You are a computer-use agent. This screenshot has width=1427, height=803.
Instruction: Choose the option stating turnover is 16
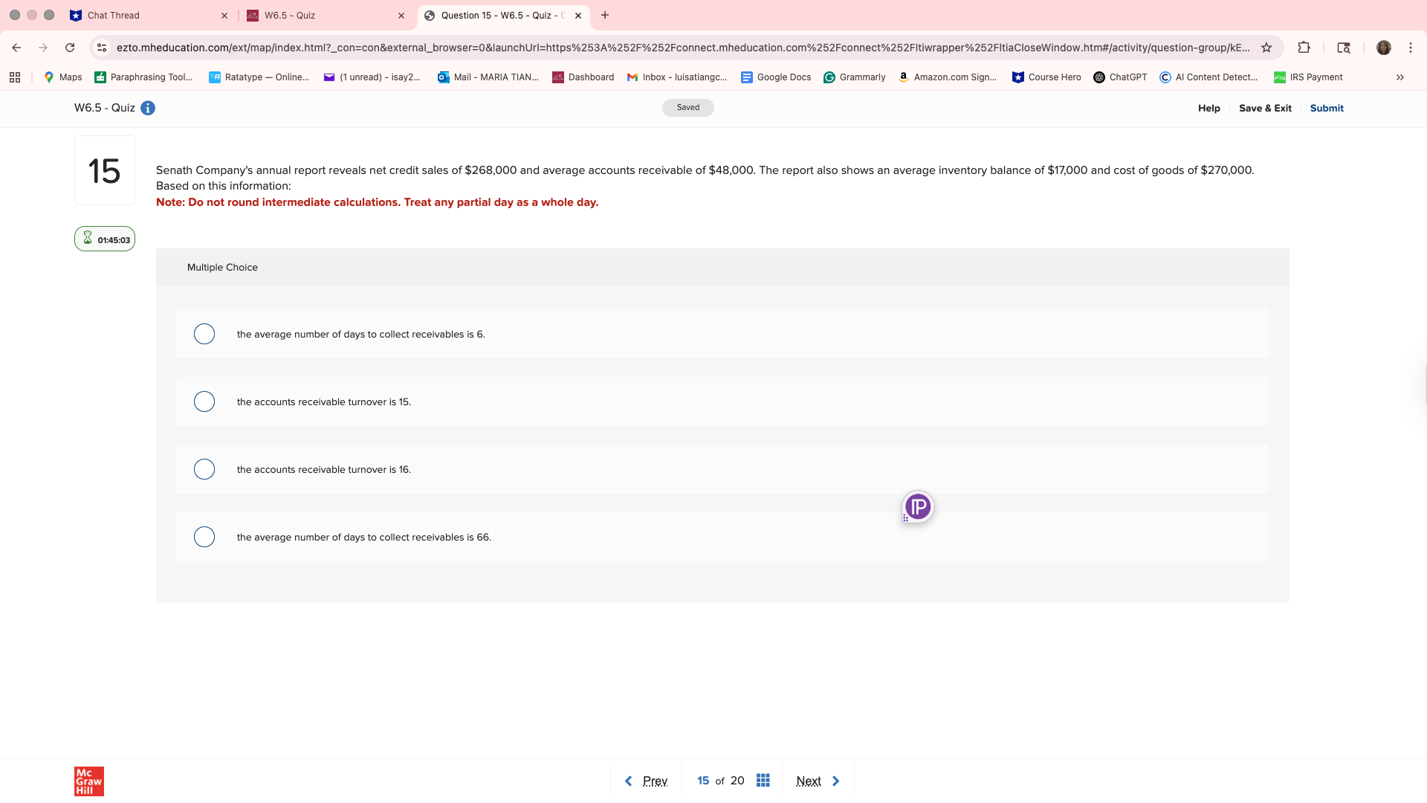tap(204, 469)
